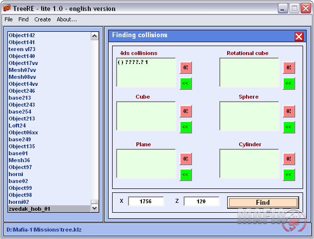The image size is (314, 239).
Task: Open the Find menu in menu bar
Action: (23, 19)
